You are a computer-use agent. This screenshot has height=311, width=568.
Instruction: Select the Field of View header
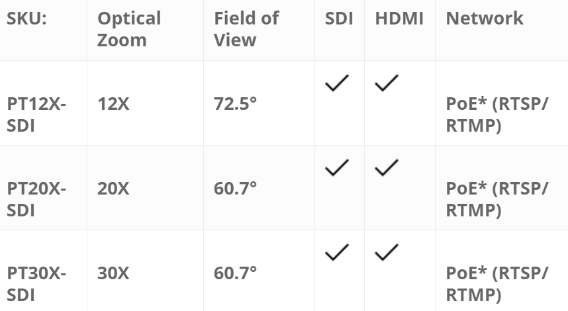(246, 28)
